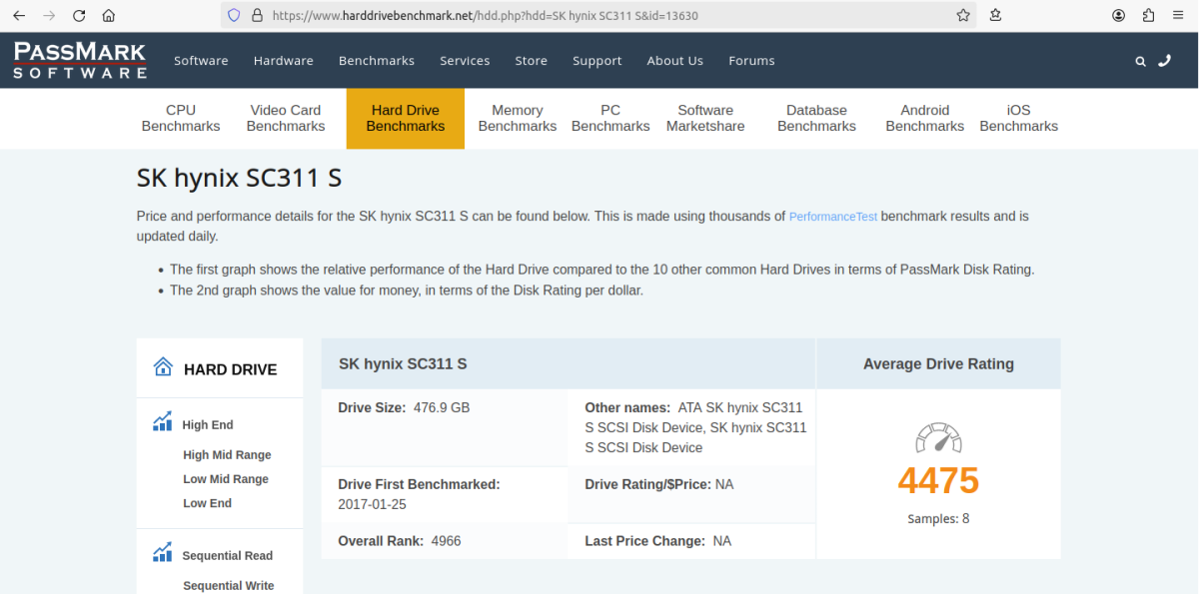Go back to the previous browser page

coord(19,16)
